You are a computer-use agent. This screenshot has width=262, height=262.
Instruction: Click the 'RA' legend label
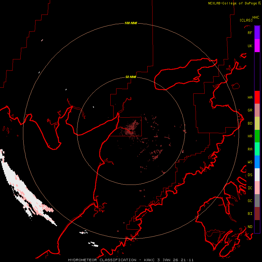click(250, 149)
